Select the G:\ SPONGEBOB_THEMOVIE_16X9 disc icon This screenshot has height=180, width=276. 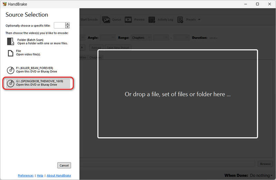pyautogui.click(x=11, y=83)
